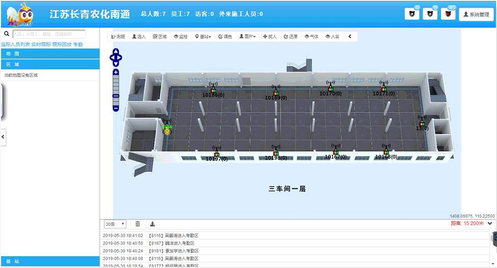Click the 外来施工人员:0 statistic in the header
The width and height of the screenshot is (497, 268).
tap(241, 14)
